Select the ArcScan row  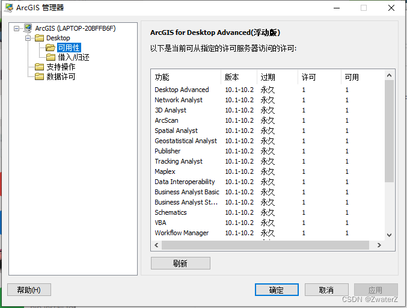point(268,120)
